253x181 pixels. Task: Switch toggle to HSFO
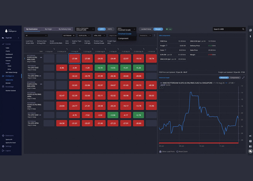pyautogui.click(x=110, y=29)
